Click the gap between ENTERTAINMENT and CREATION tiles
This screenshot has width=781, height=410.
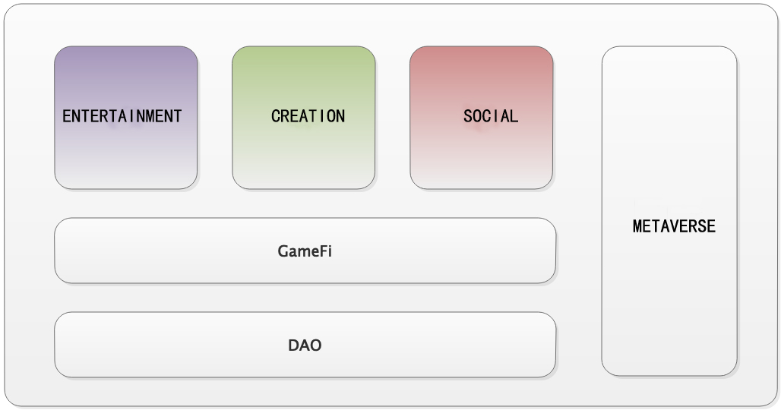click(215, 118)
